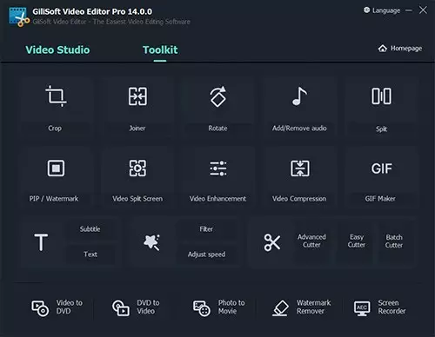Screen dimensions: 435x337
Task: Click the magic star effects icon
Action: tap(151, 242)
